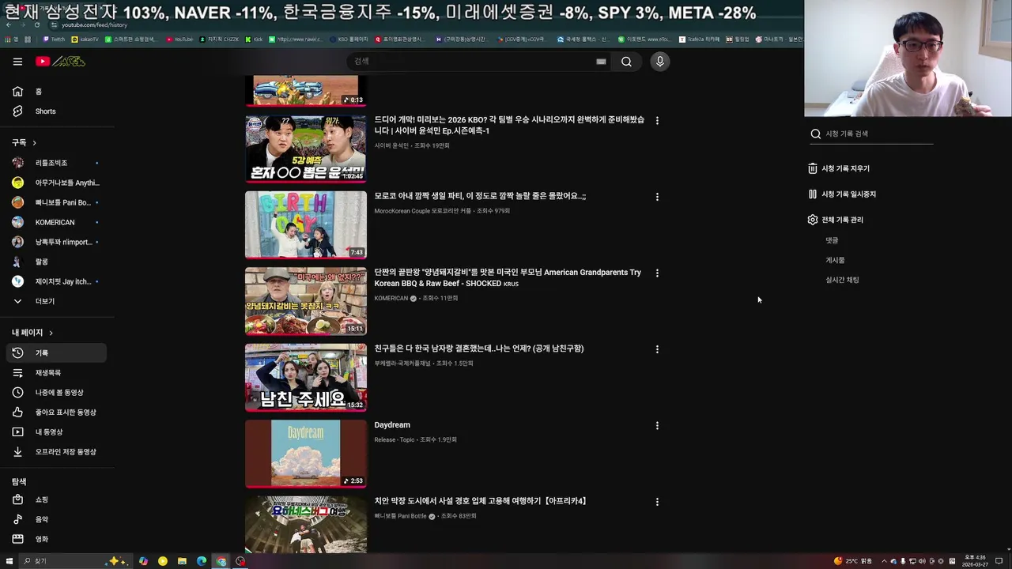Open Shorts in the sidebar
The width and height of the screenshot is (1012, 569).
click(55, 111)
